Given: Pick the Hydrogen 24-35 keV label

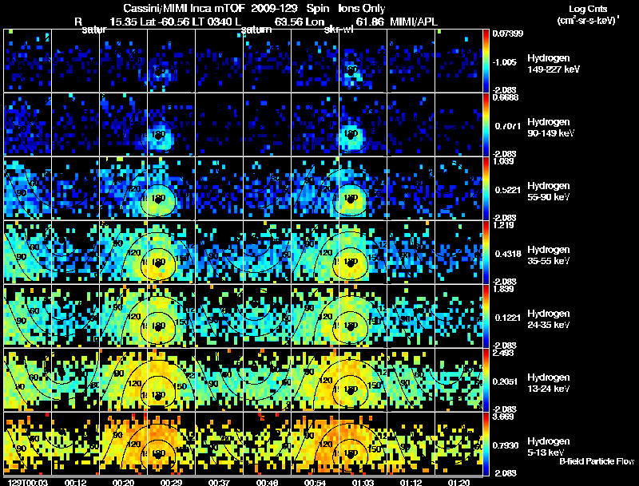Looking at the screenshot, I should 549,319.
